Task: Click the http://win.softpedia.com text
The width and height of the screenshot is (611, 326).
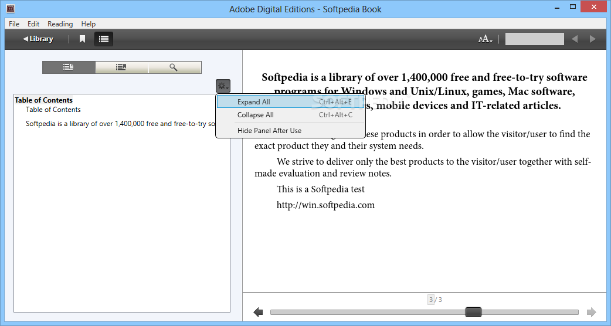Action: pos(325,205)
